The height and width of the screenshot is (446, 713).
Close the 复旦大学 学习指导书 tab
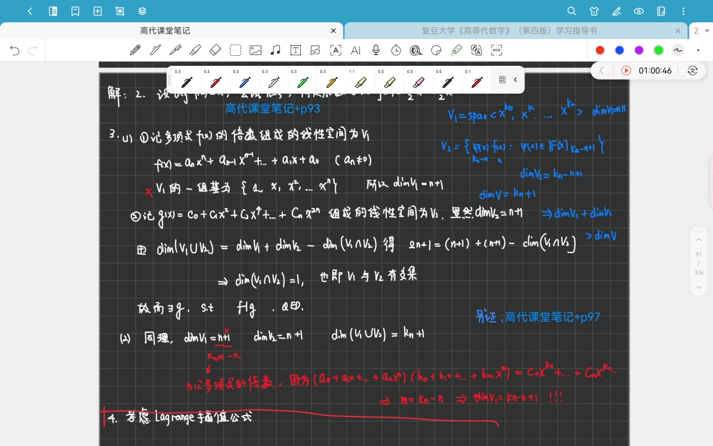(x=678, y=31)
